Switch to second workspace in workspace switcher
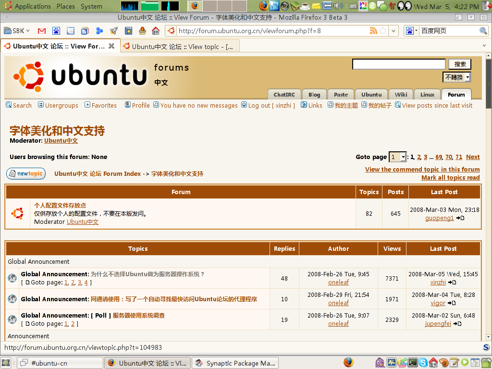 pyautogui.click(x=210, y=6)
